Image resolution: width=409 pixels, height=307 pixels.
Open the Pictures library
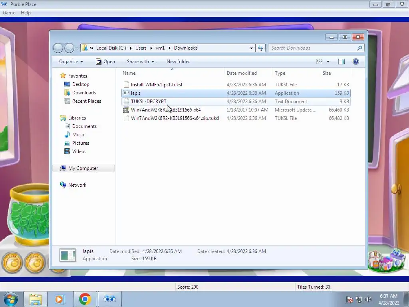pos(81,143)
